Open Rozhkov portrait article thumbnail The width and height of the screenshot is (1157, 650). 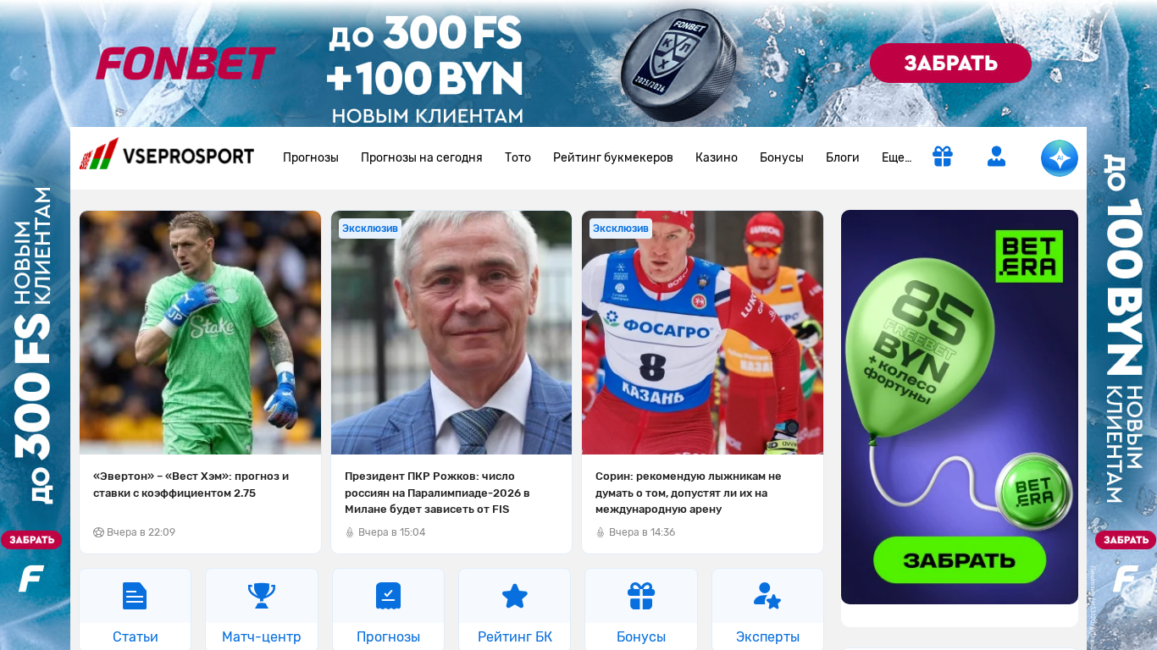coord(451,333)
